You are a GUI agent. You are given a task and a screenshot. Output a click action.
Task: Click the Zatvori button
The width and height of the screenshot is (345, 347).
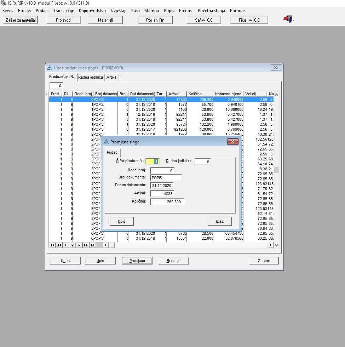pyautogui.click(x=264, y=261)
